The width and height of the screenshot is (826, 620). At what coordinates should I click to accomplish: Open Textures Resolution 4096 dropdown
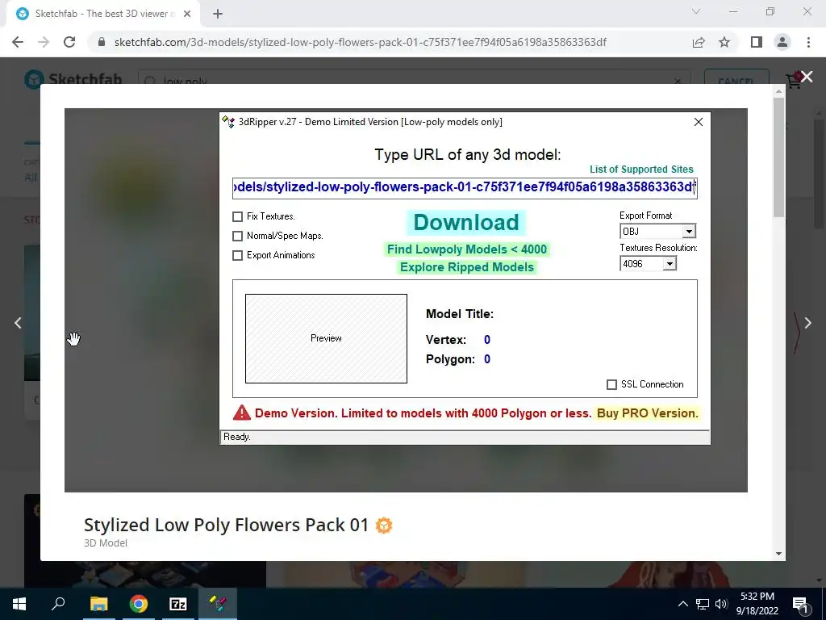[669, 264]
